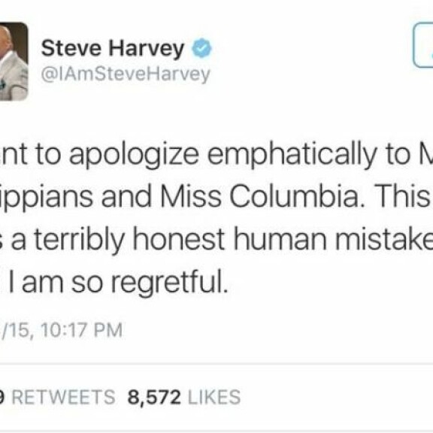Visit the @IAmSteveHarvey handle
Screen dimensions: 433x433
[x=126, y=74]
